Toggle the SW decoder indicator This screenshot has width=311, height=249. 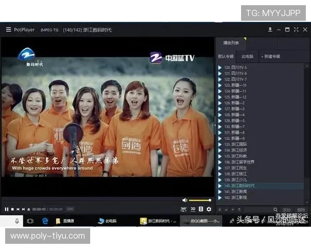(x=70, y=209)
